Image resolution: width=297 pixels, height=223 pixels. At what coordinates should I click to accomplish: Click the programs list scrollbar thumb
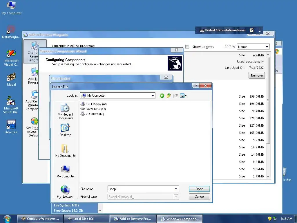(268, 100)
